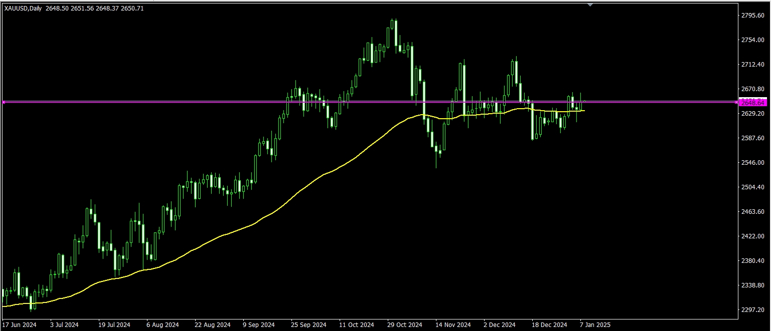
Task: Click the 2380.40 price scale label
Action: pyautogui.click(x=752, y=261)
